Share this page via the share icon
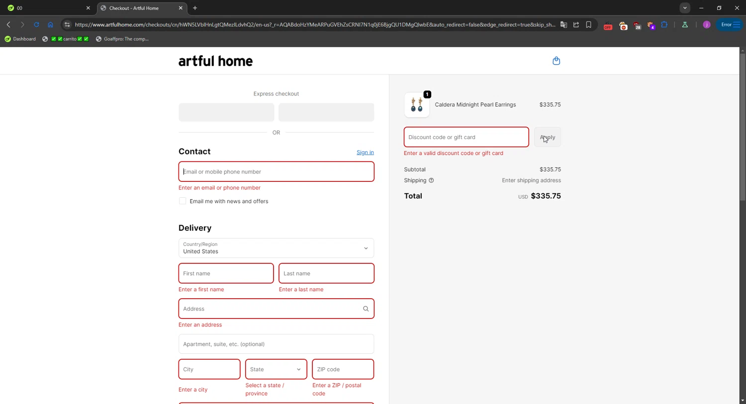 [x=576, y=24]
